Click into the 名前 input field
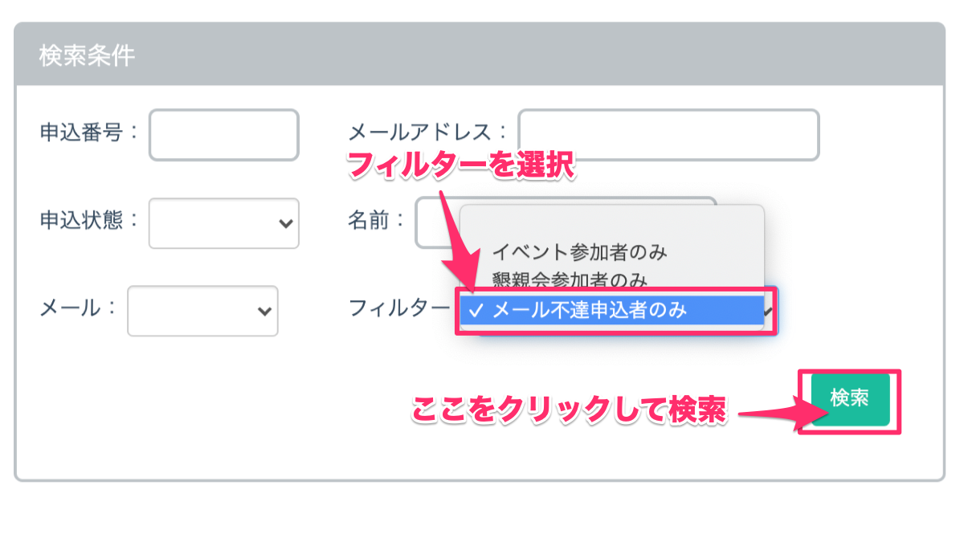Screen dimensions: 964x538 (435, 222)
